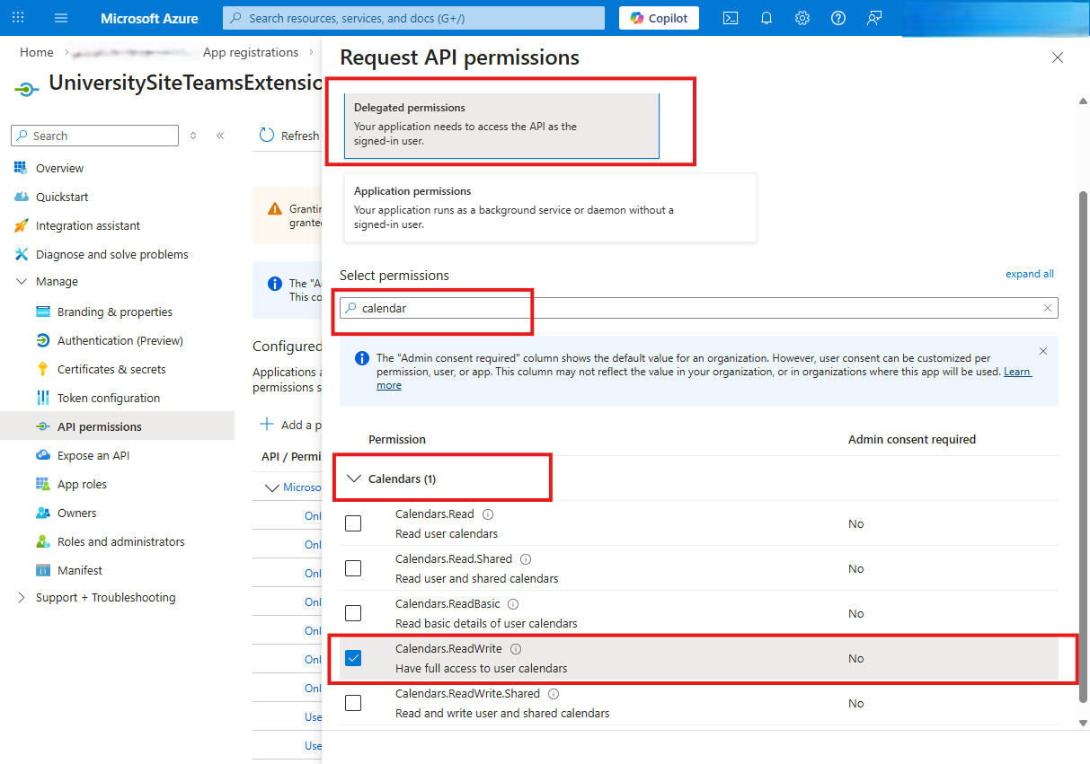The image size is (1090, 764).
Task: Open Authentication (Preview)
Action: [x=120, y=340]
